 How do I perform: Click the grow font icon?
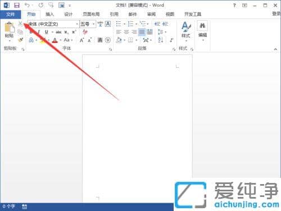click(x=81, y=40)
